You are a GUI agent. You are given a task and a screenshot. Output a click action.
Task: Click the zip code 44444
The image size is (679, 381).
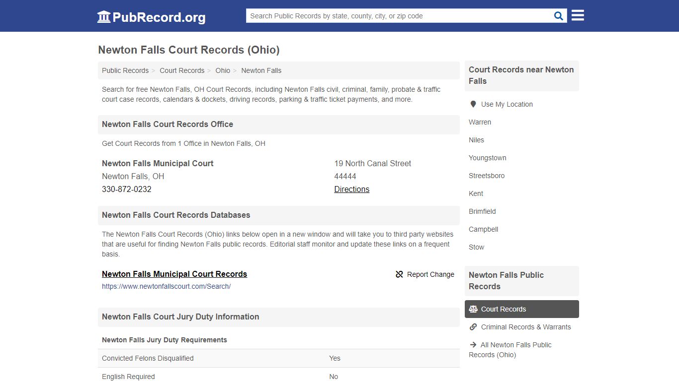pos(345,176)
